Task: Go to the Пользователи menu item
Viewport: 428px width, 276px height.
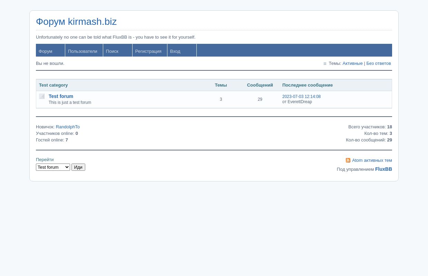Action: tap(82, 51)
